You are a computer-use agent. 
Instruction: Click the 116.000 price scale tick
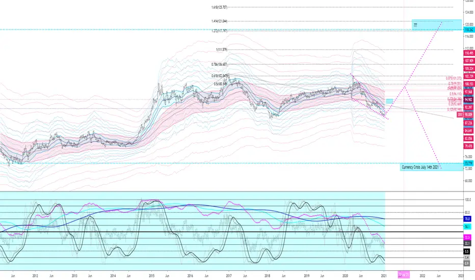point(469,36)
